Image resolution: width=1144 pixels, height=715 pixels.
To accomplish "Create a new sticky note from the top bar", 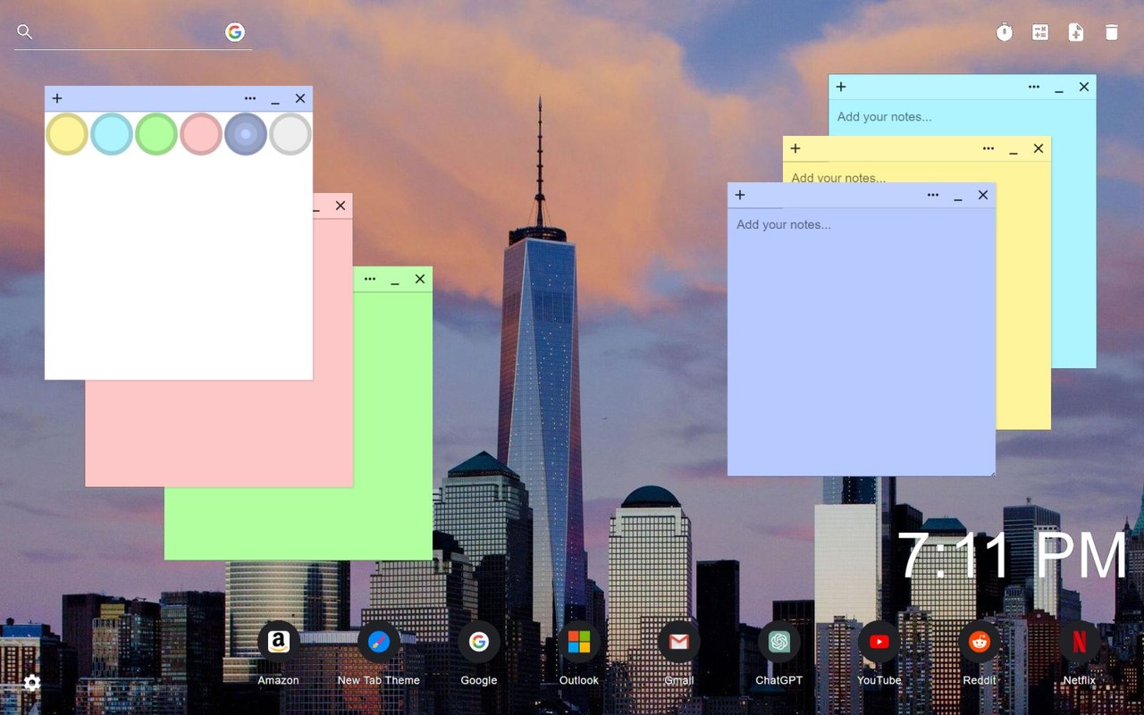I will click(1076, 32).
